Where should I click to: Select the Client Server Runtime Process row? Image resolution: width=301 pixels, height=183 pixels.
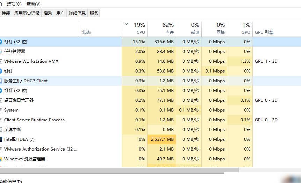pos(150,120)
